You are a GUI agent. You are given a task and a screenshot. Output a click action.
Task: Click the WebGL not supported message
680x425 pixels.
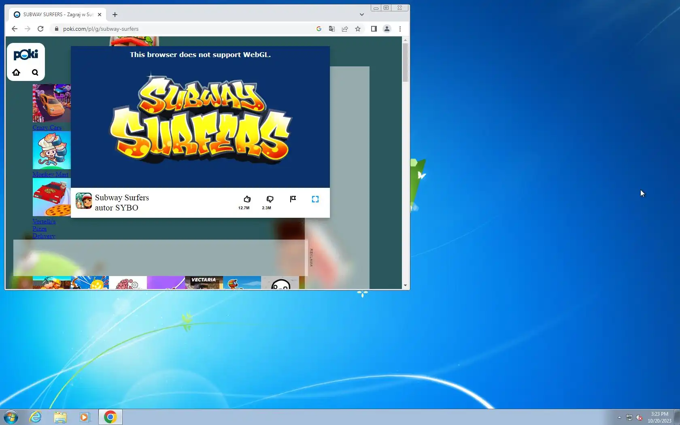pyautogui.click(x=200, y=55)
